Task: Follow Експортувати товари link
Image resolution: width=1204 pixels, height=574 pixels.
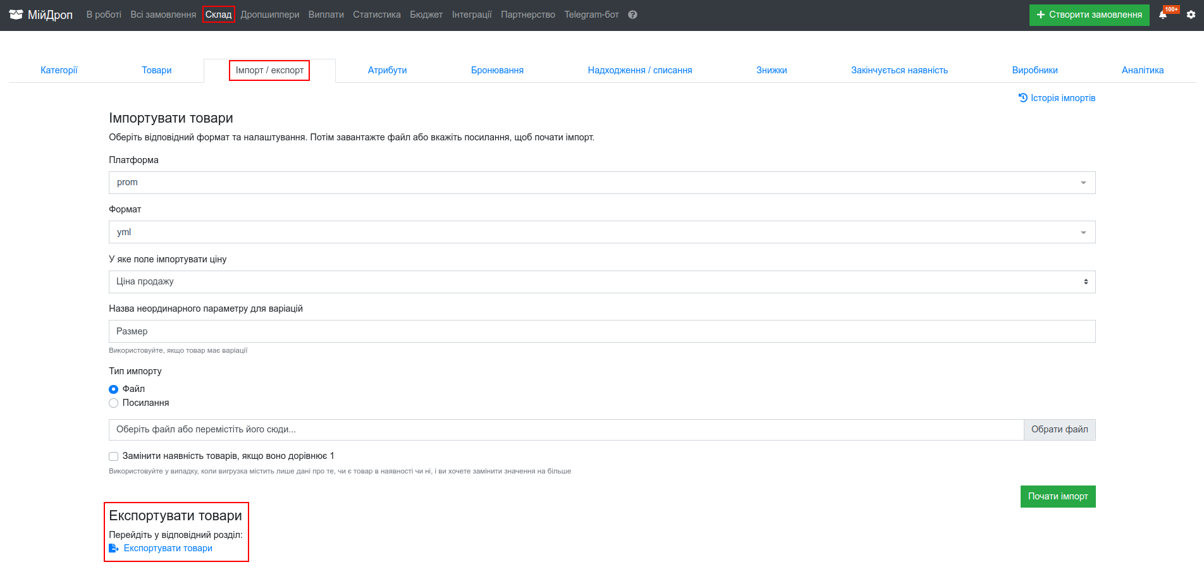Action: pyautogui.click(x=161, y=548)
